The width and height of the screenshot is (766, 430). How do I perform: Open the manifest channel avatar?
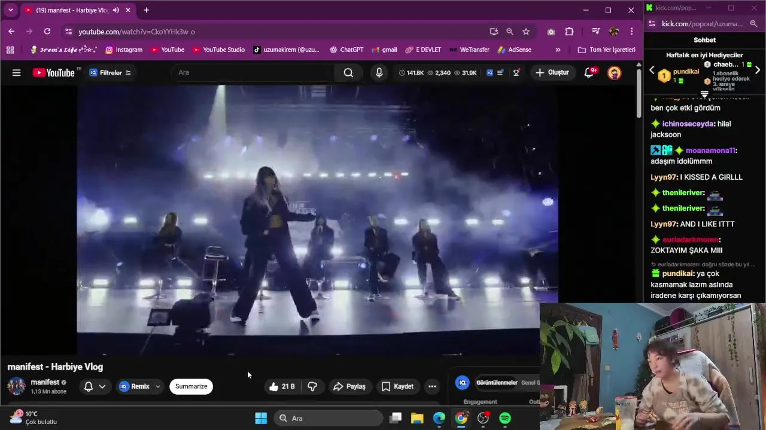(x=16, y=386)
